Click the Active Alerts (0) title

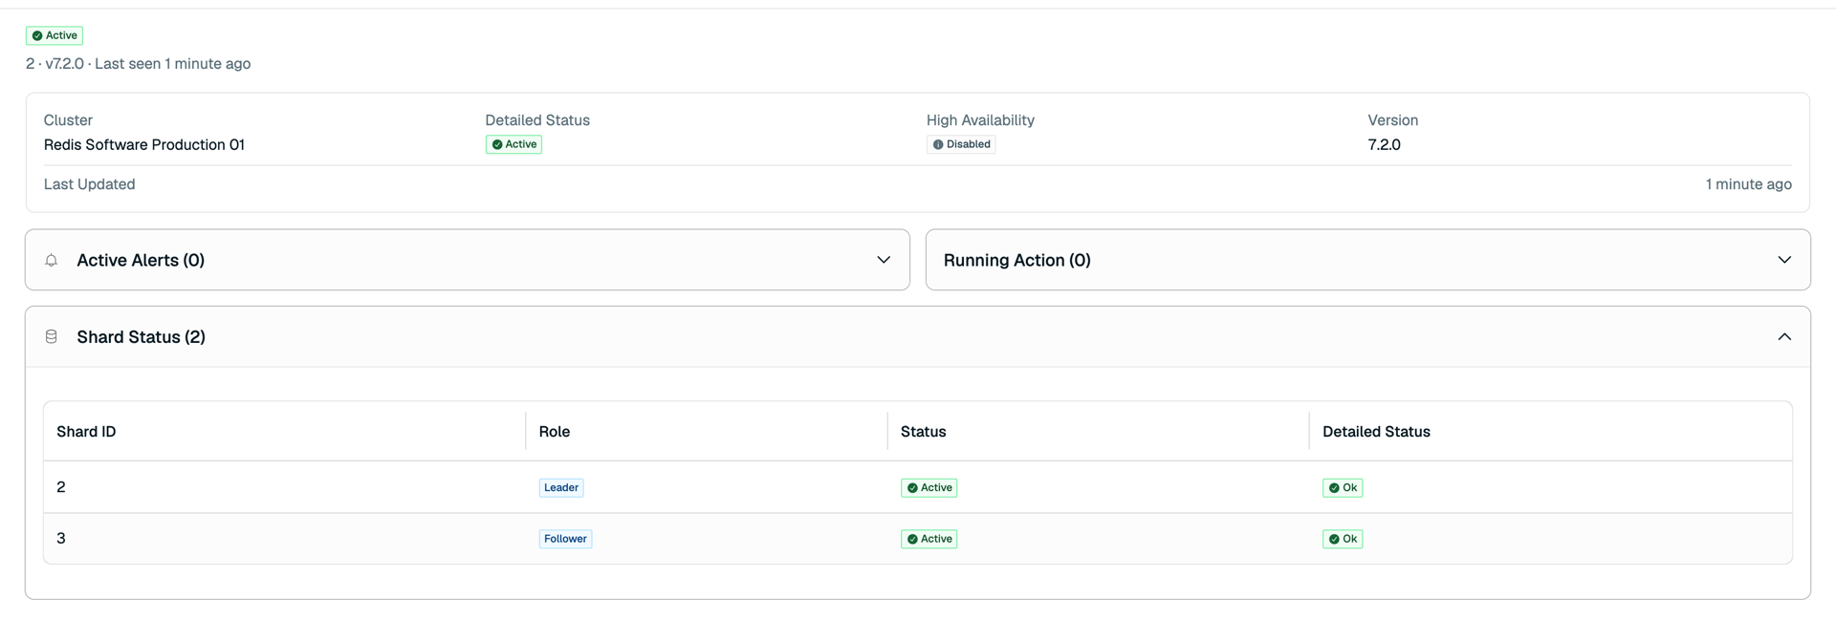pos(141,260)
